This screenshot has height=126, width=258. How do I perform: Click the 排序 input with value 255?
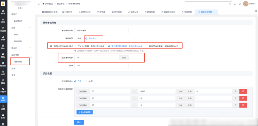101,66
